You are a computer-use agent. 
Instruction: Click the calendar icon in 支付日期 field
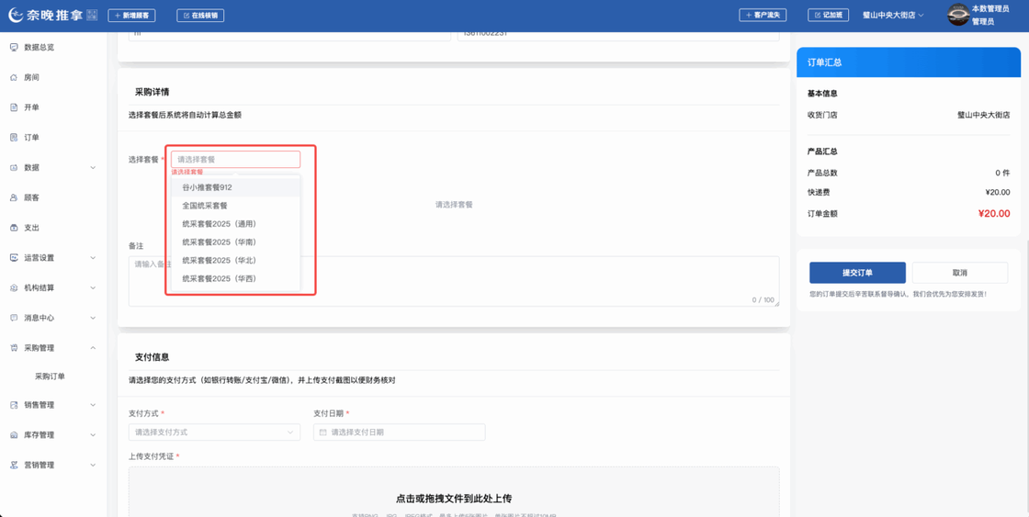point(322,433)
